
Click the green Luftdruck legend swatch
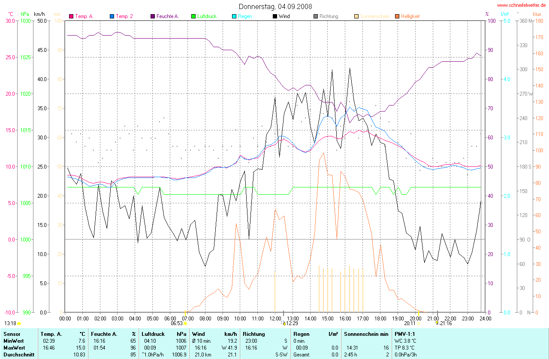click(x=193, y=16)
